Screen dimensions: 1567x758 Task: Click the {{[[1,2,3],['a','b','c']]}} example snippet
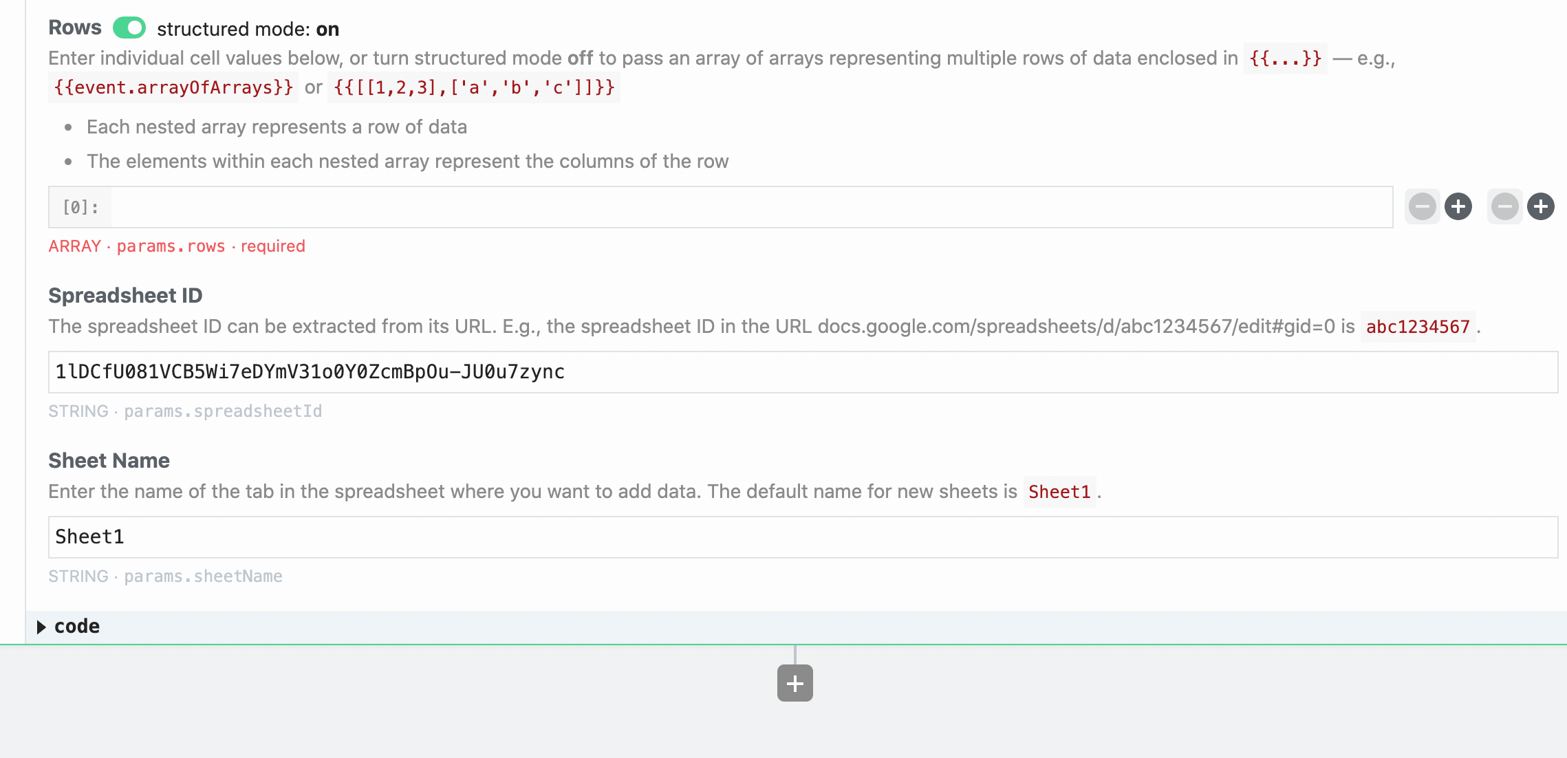[x=473, y=88]
